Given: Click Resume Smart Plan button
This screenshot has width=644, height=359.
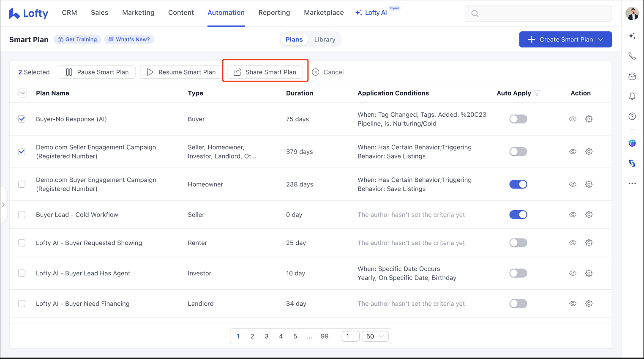Looking at the screenshot, I should click(181, 72).
